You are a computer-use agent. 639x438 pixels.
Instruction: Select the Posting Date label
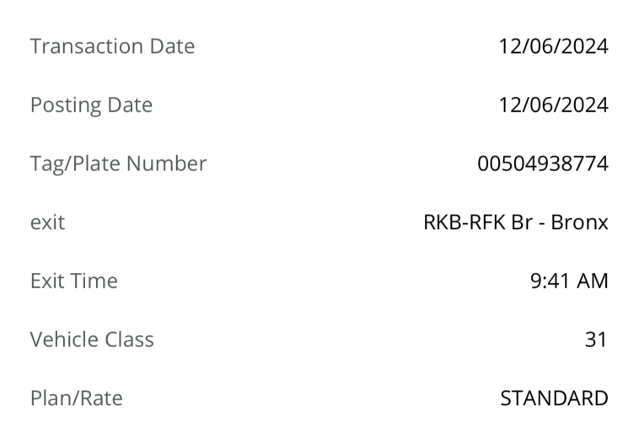(91, 105)
